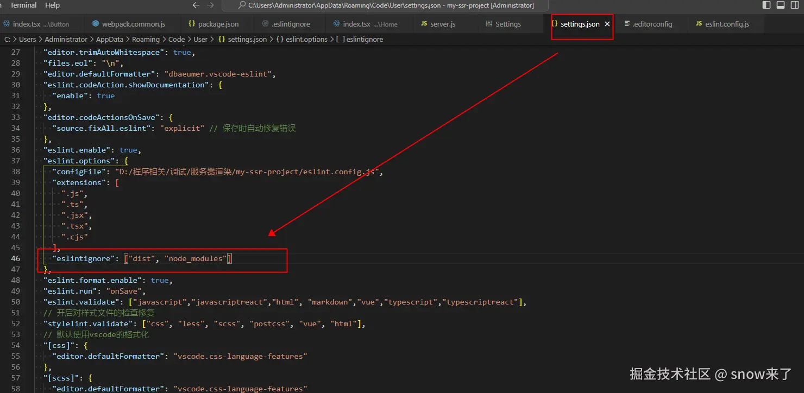Click line number 37 in the gutter
Viewport: 804px width, 393px height.
(x=15, y=161)
